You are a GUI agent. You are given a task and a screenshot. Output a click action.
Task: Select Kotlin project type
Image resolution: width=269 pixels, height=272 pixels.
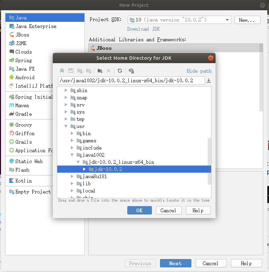click(x=29, y=181)
